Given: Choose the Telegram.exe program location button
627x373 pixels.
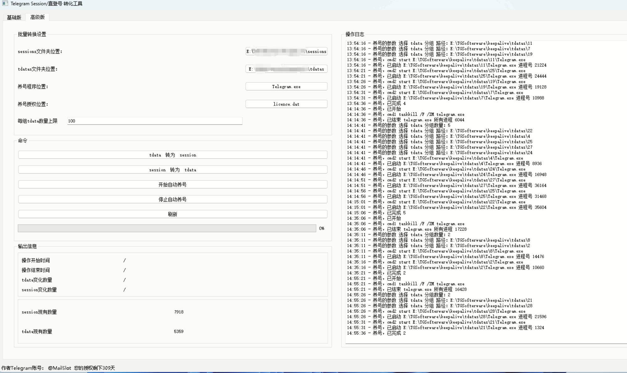Looking at the screenshot, I should click(x=286, y=87).
